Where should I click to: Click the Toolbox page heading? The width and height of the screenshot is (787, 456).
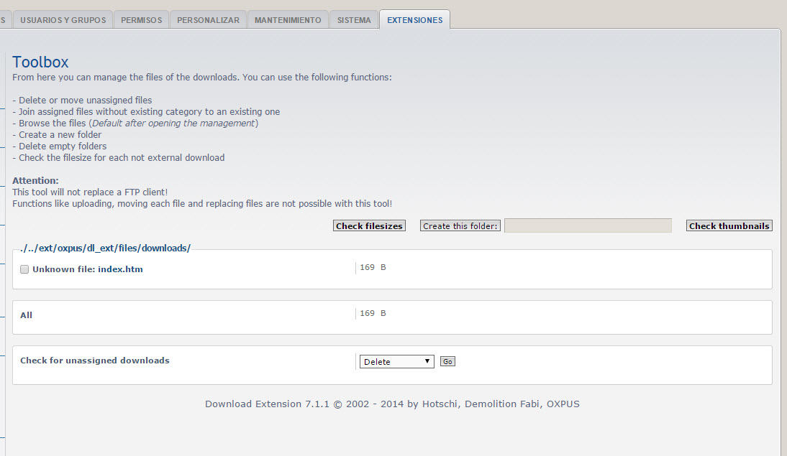coord(40,62)
